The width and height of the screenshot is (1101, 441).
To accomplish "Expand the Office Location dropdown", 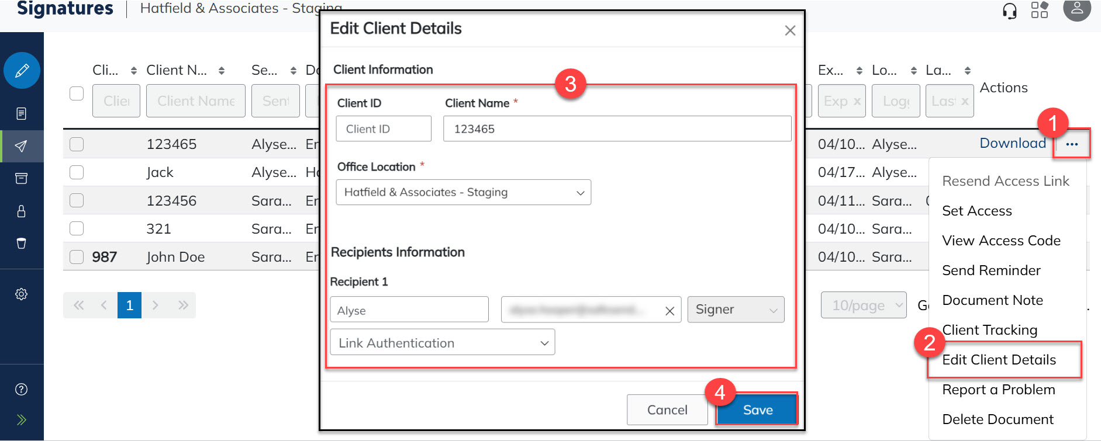I will click(x=463, y=192).
